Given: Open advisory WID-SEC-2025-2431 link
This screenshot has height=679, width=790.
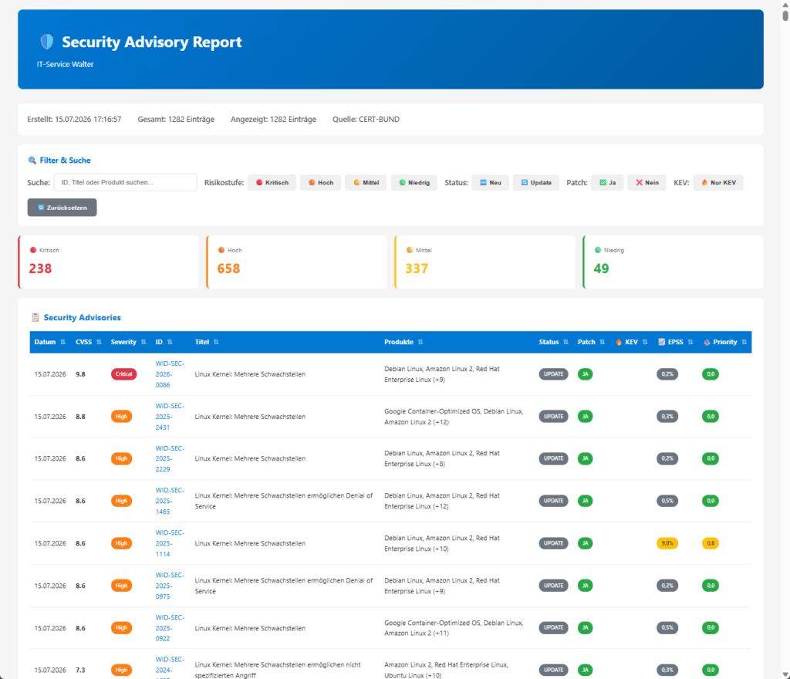Looking at the screenshot, I should [170, 417].
